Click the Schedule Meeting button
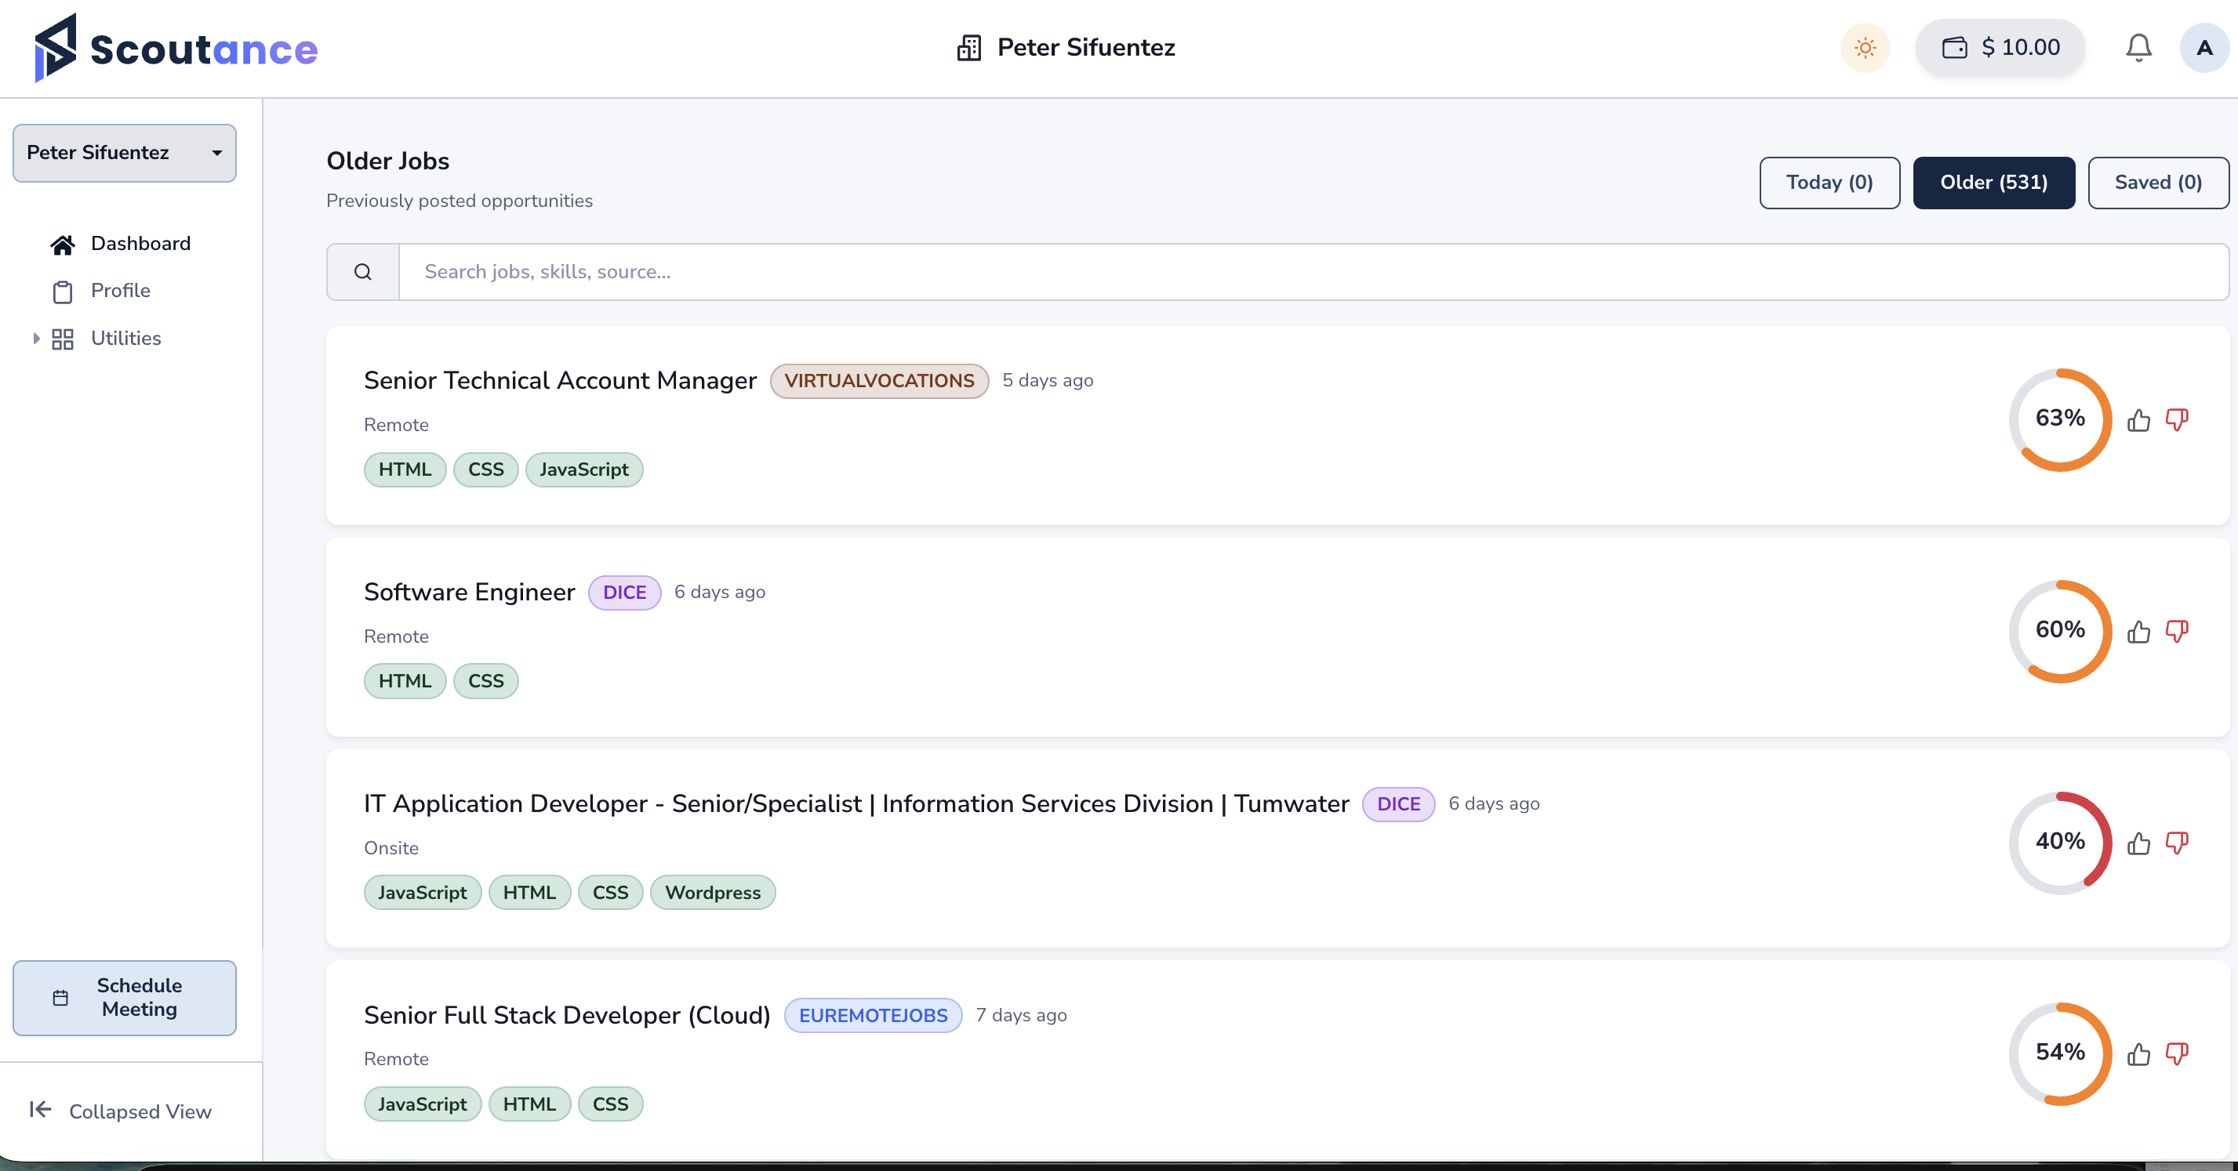Viewport: 2238px width, 1171px height. [124, 997]
